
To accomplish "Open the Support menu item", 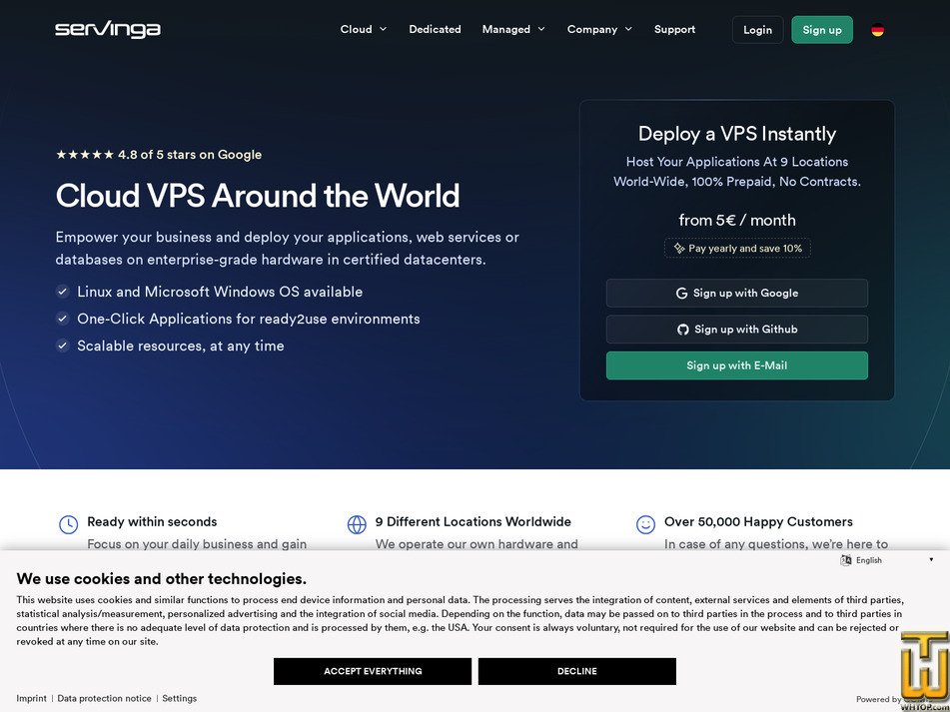I will point(674,29).
